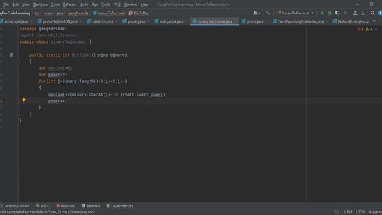382x215 pixels.
Task: Close the prime.java tab
Action: pyautogui.click(x=267, y=21)
